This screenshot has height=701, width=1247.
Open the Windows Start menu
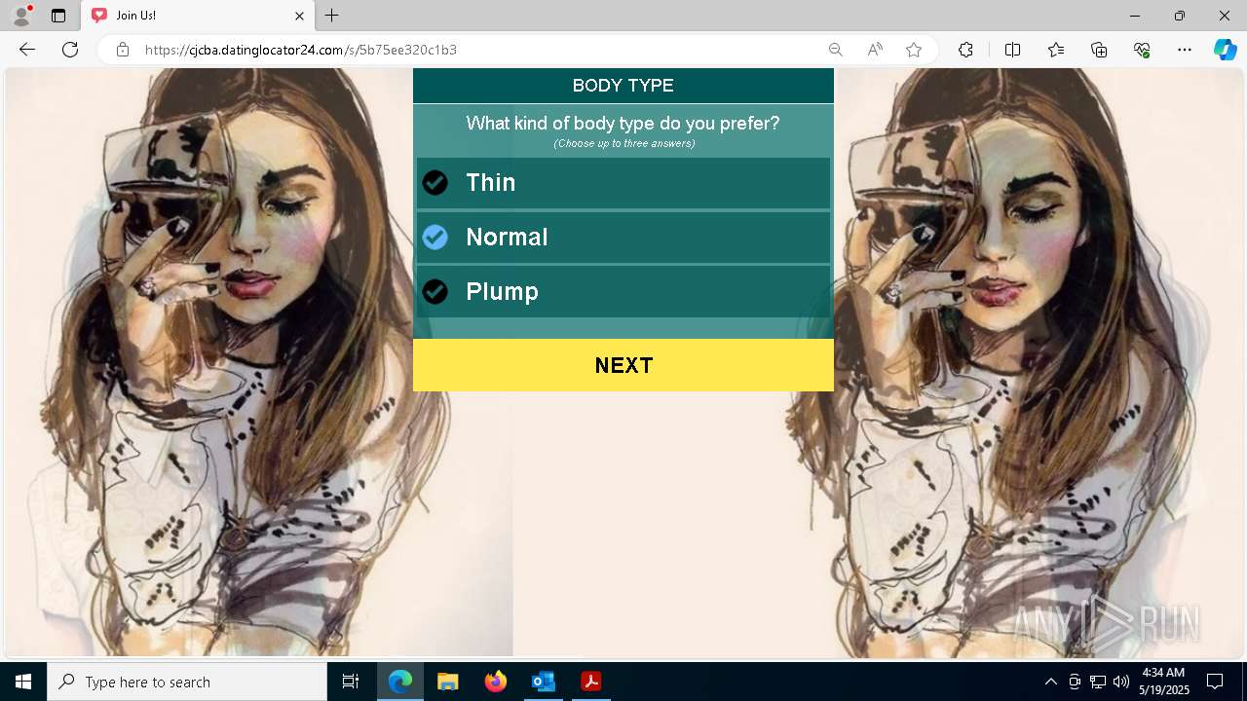pos(23,682)
